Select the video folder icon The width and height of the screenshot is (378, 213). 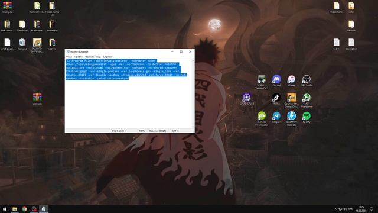(x=351, y=7)
